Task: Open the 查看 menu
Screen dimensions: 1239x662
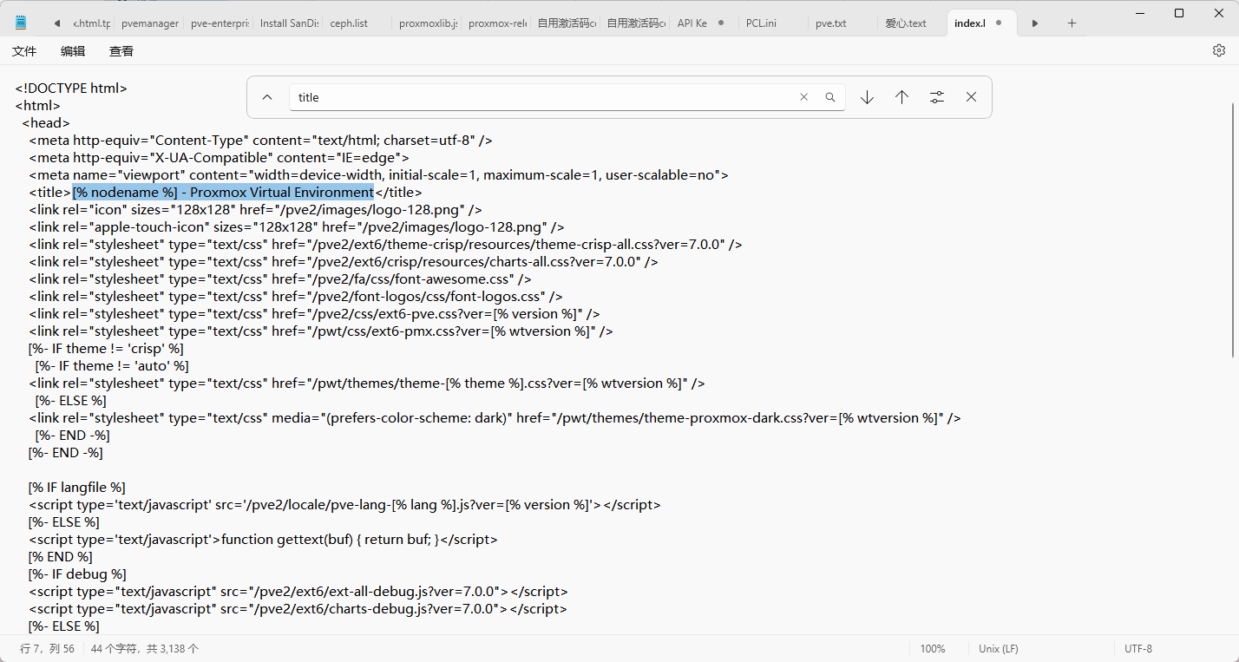Action: (121, 51)
